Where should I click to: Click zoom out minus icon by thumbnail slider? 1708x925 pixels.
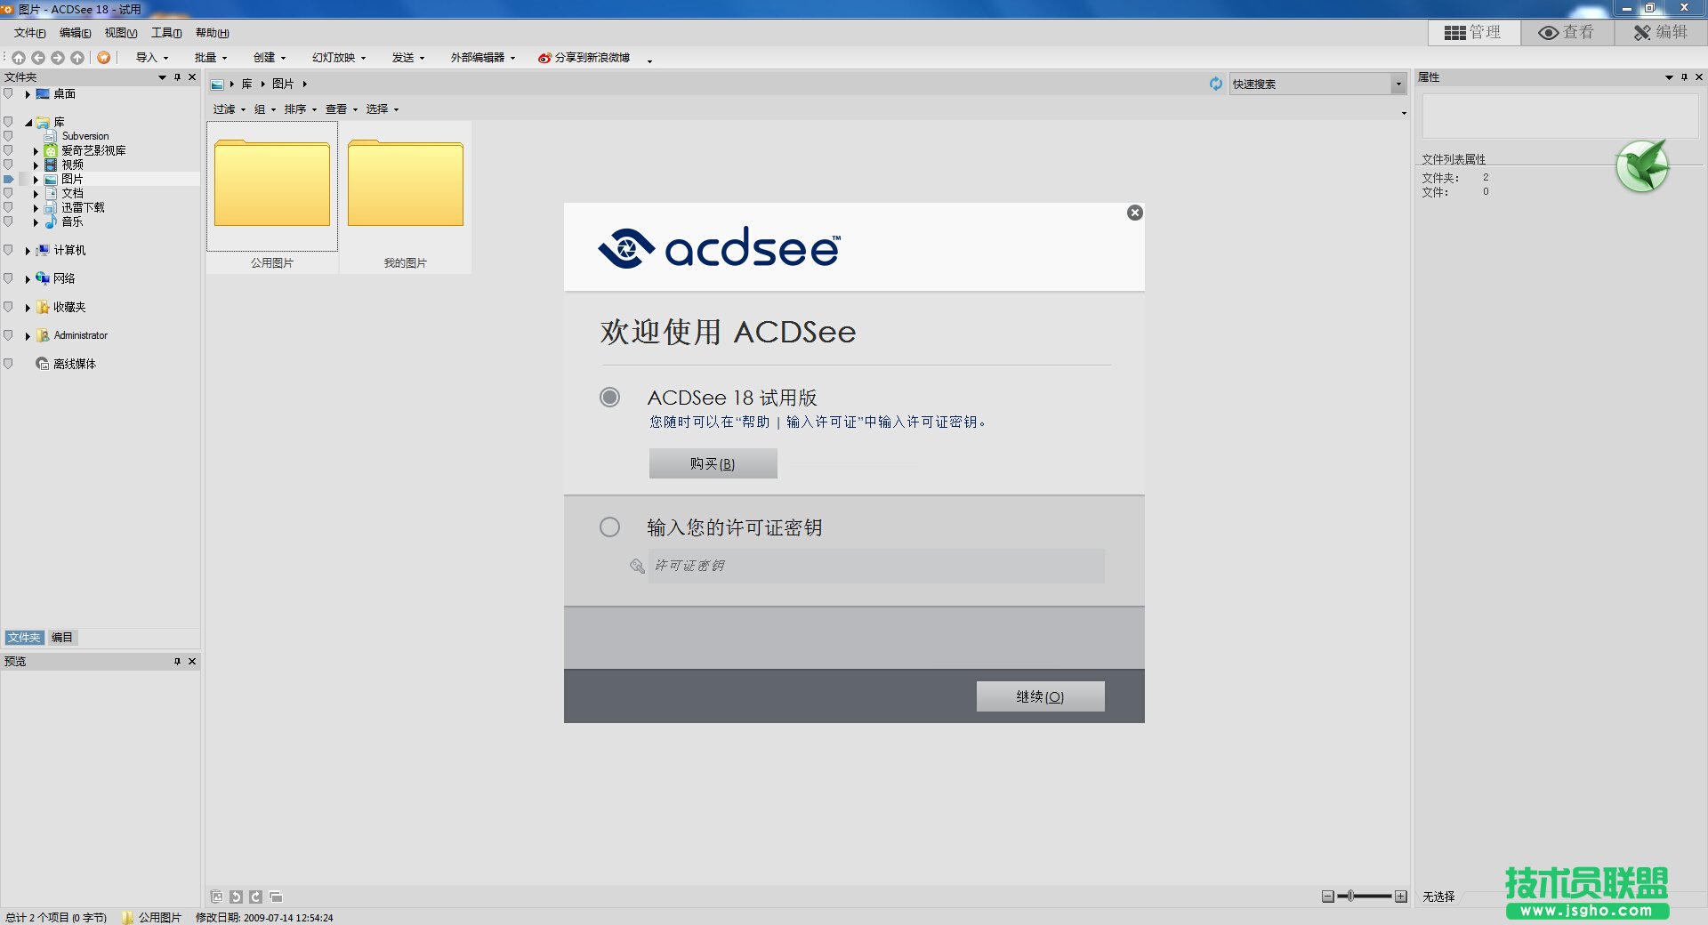point(1328,897)
